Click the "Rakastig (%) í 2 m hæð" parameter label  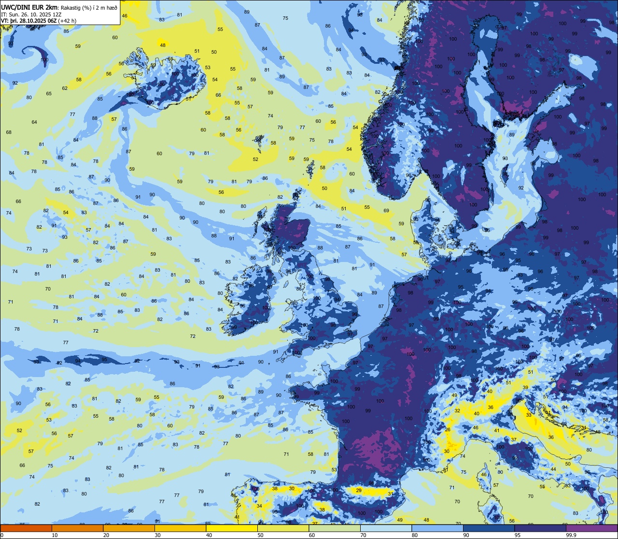pos(88,7)
